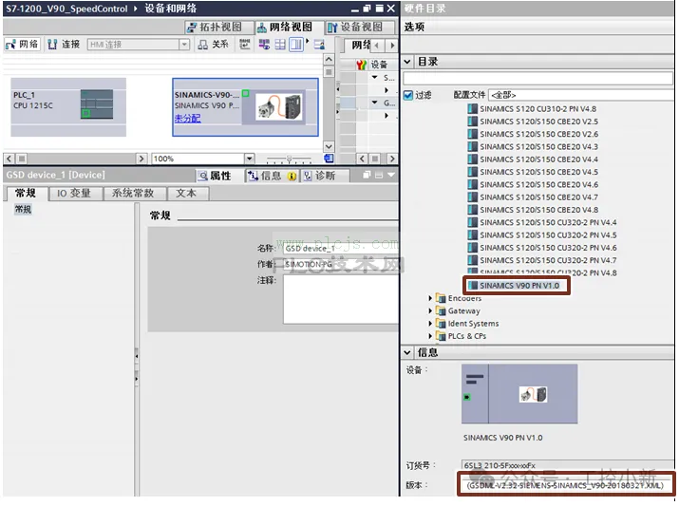The width and height of the screenshot is (679, 506).
Task: Toggle the 过滤 (Filter) checkbox
Action: (x=408, y=95)
